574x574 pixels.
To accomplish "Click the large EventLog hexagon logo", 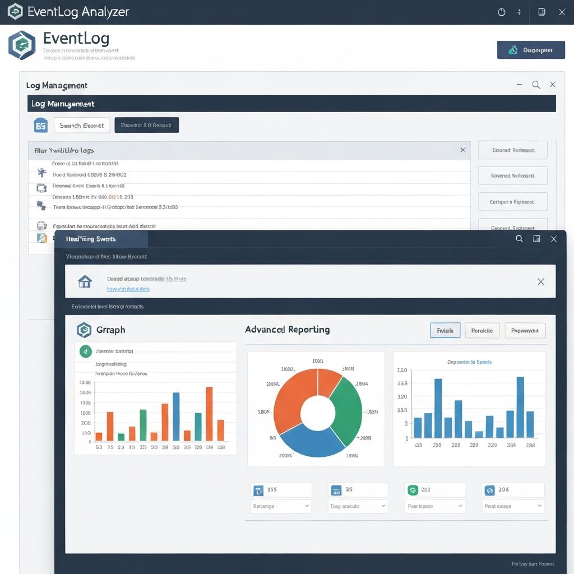I will [22, 45].
